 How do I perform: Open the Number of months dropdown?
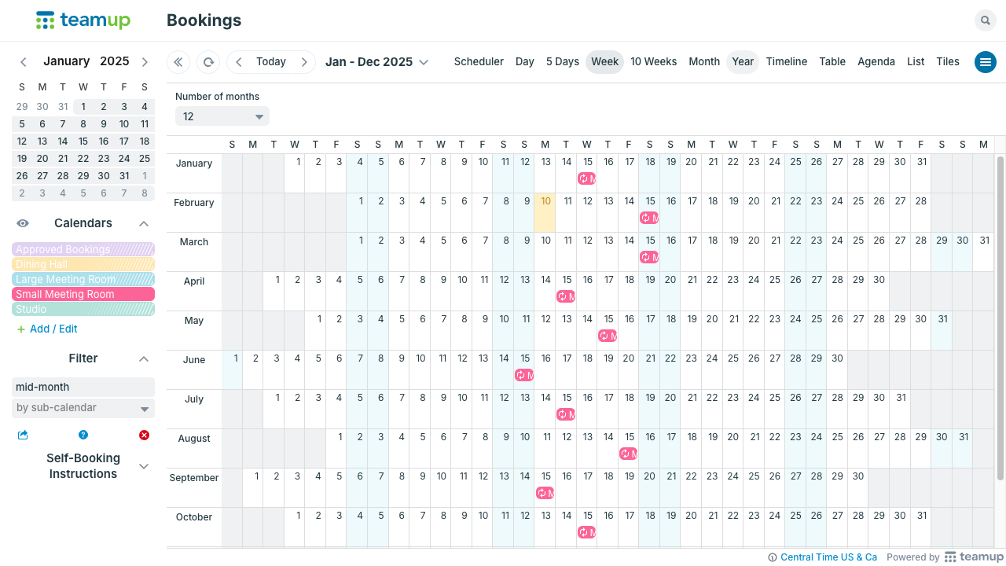pos(222,116)
